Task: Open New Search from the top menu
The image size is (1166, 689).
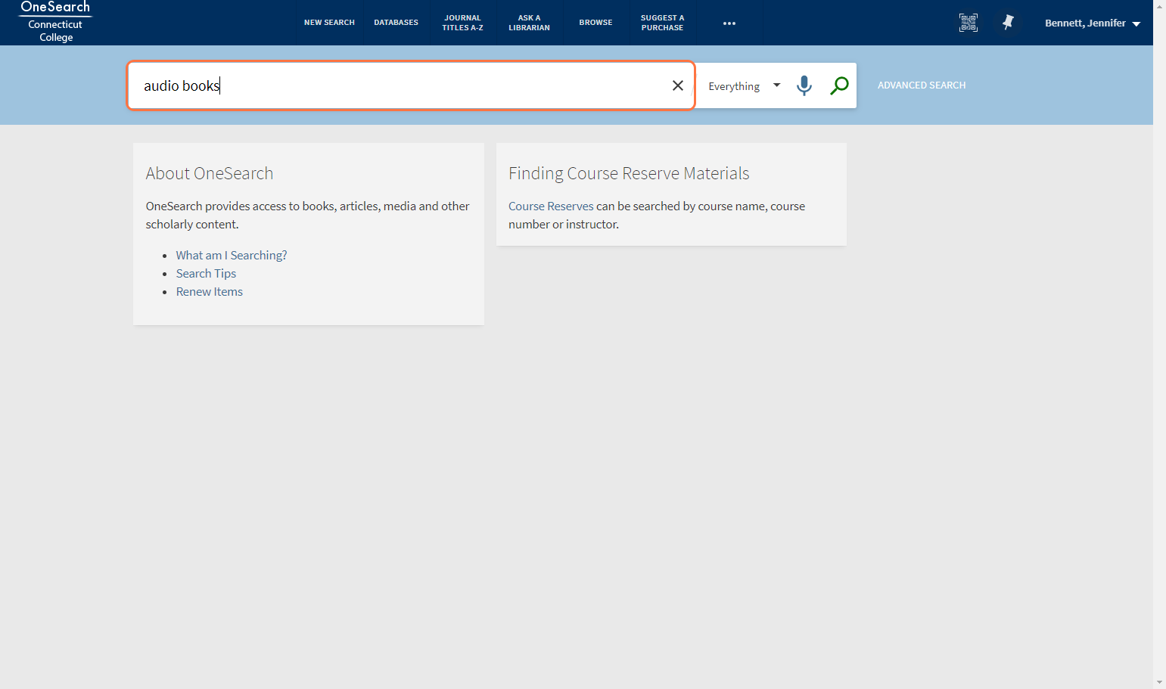Action: point(329,23)
